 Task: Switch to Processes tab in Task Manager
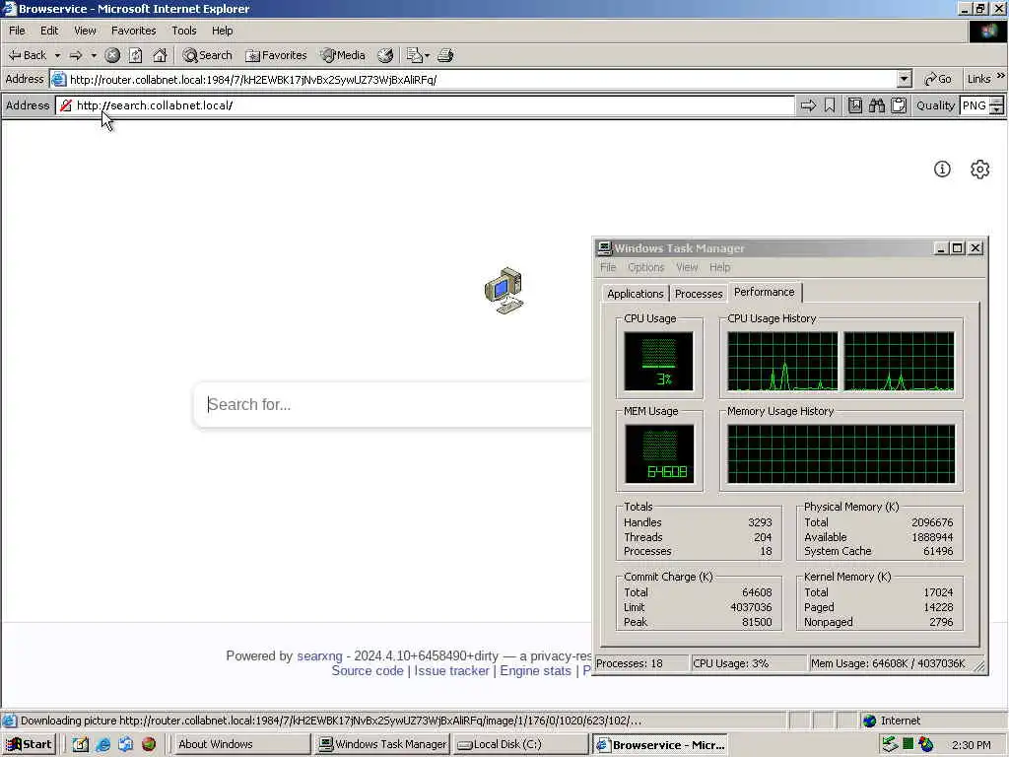[699, 294]
